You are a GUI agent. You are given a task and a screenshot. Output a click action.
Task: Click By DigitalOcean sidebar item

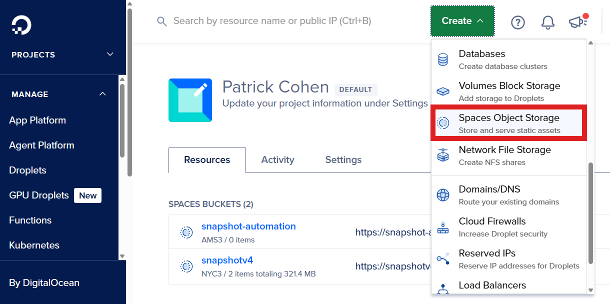(44, 283)
